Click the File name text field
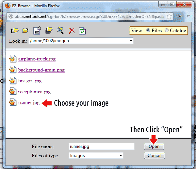Viewport: 196px width, 169px height. [x=101, y=147]
